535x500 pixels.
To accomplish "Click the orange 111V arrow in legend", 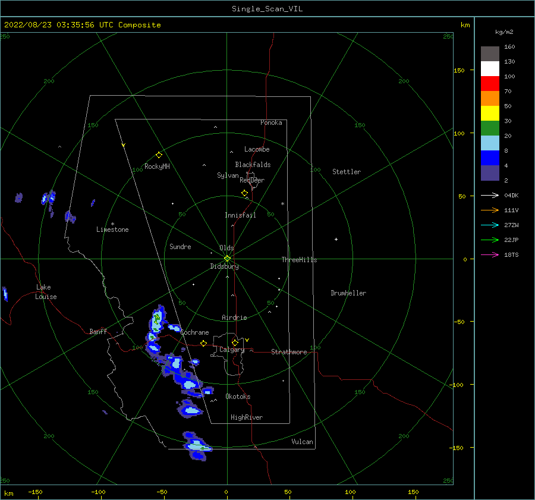I will tap(490, 210).
